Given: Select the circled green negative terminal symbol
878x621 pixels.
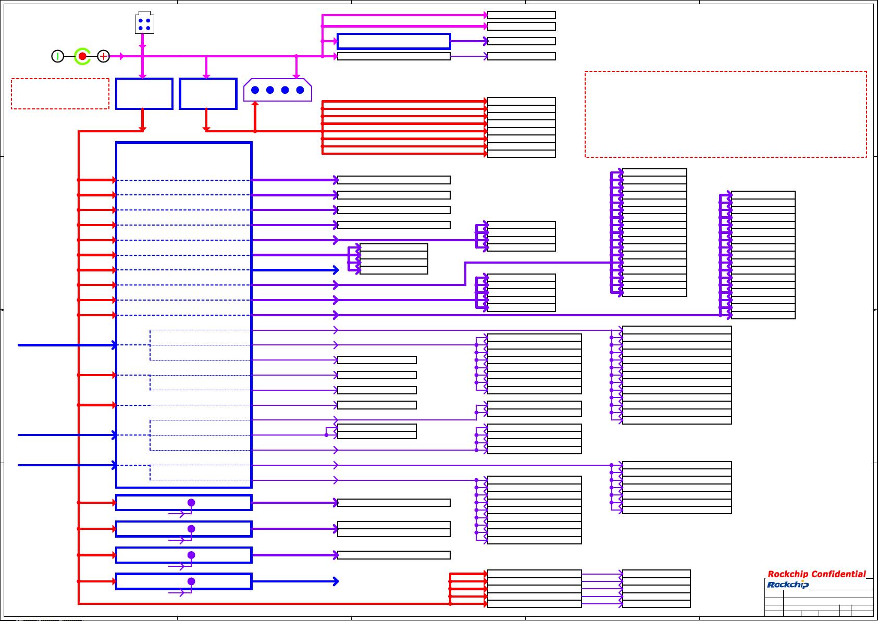Looking at the screenshot, I should (x=57, y=56).
